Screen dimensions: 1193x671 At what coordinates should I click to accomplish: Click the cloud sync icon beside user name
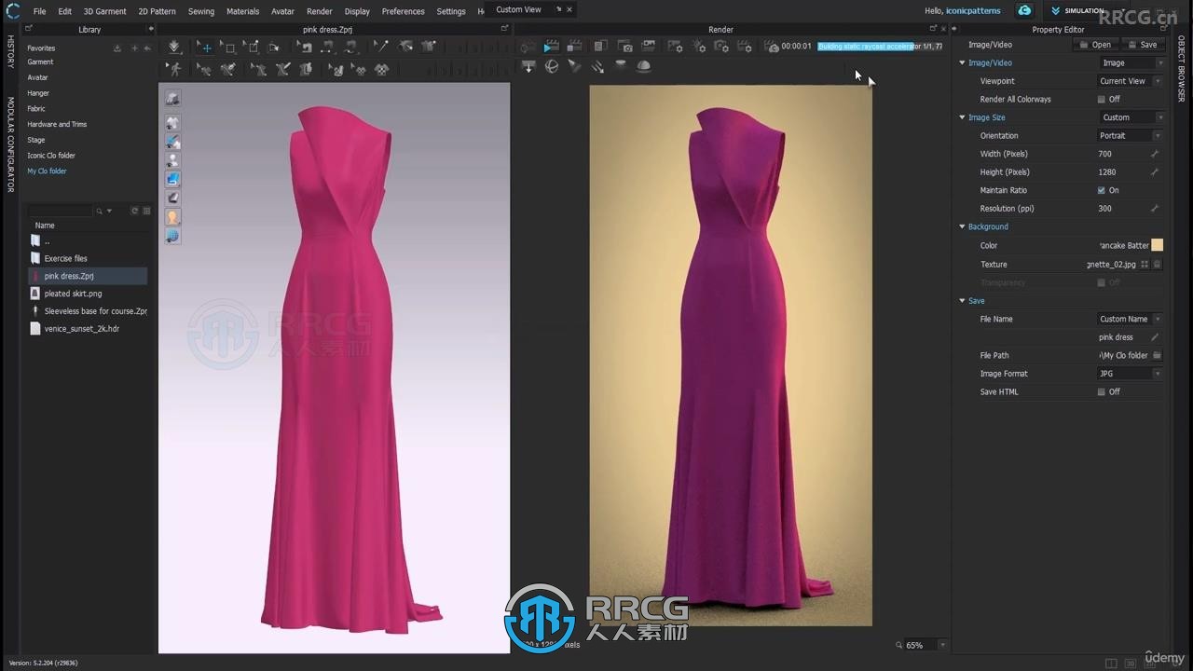pos(1024,10)
